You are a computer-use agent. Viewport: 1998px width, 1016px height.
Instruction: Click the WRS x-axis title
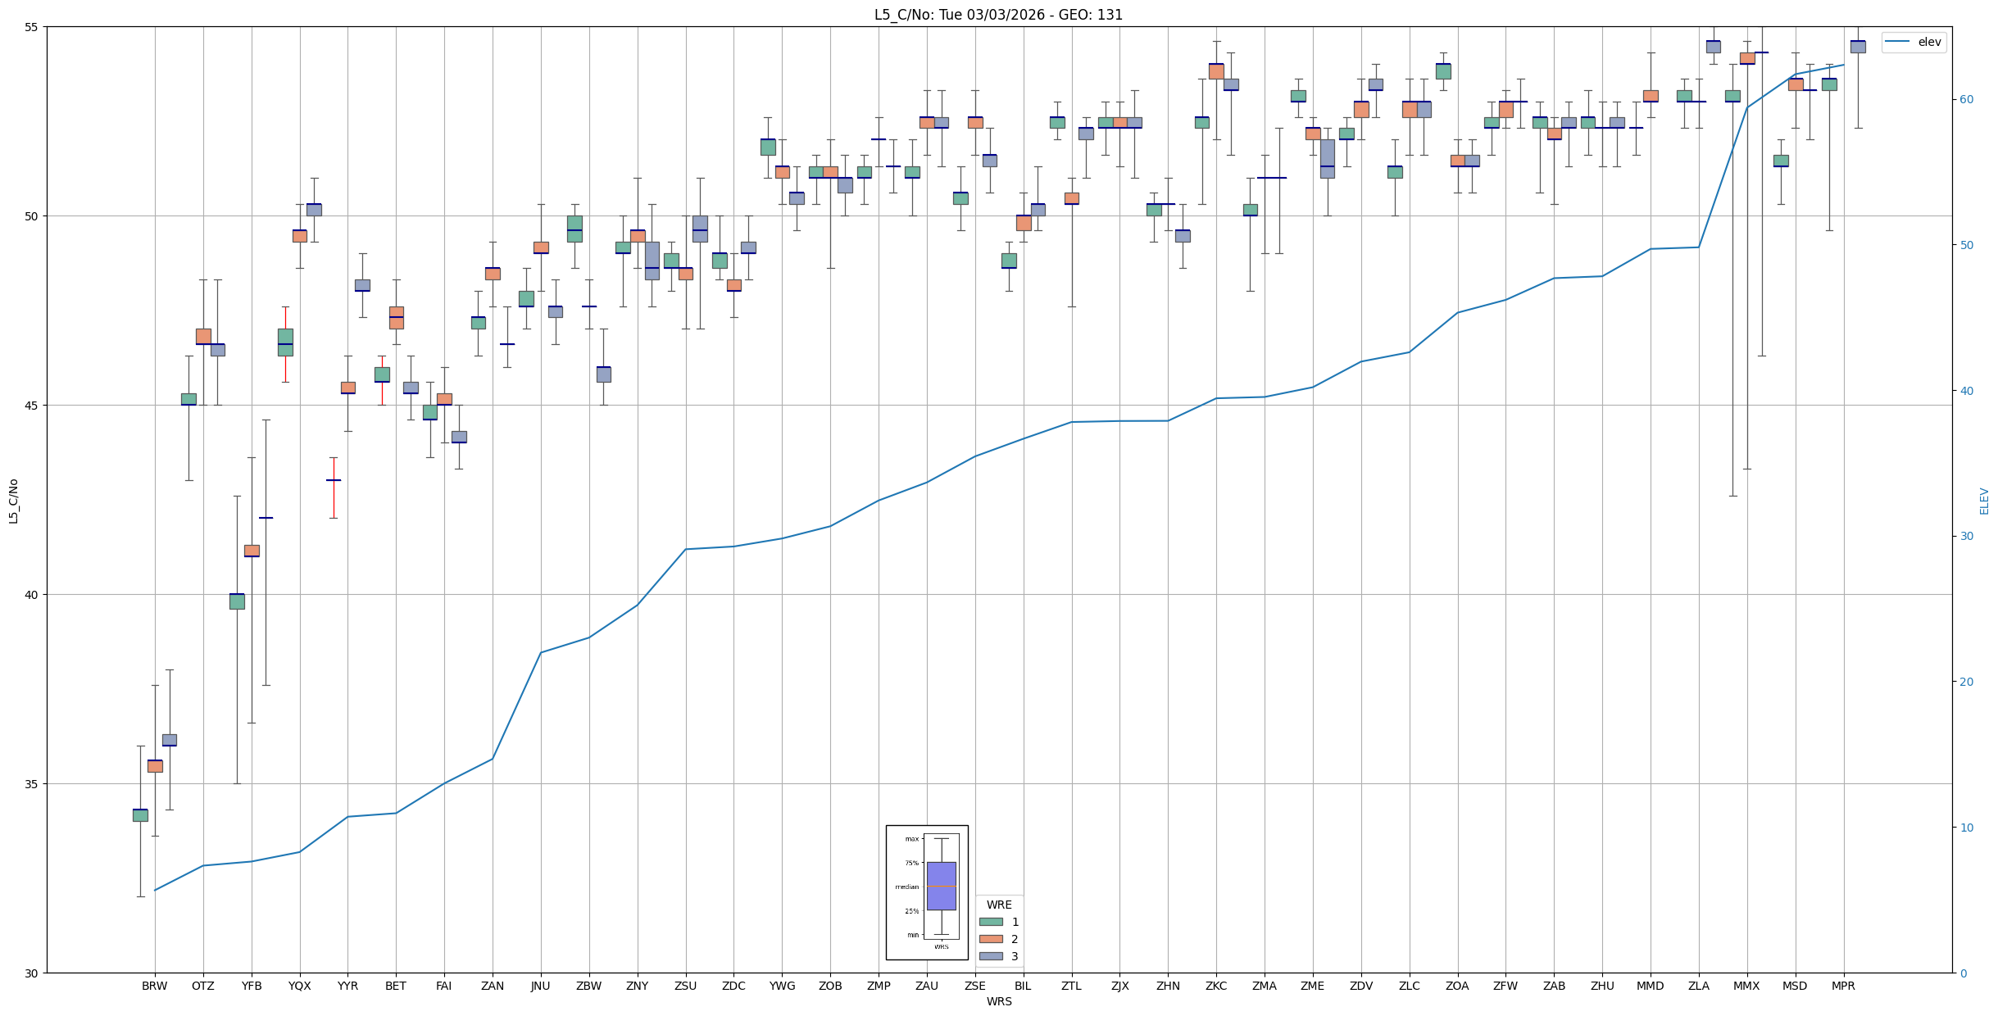998,1001
